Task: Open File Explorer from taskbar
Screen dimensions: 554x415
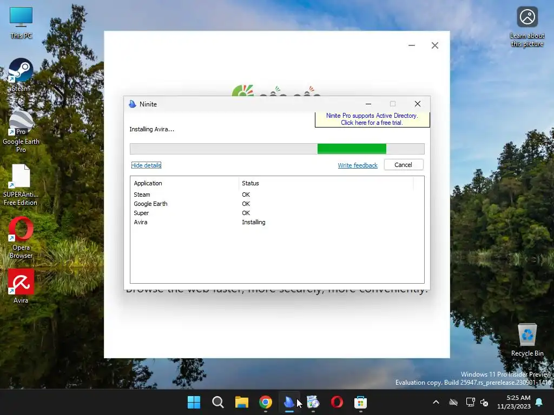Action: (x=242, y=402)
